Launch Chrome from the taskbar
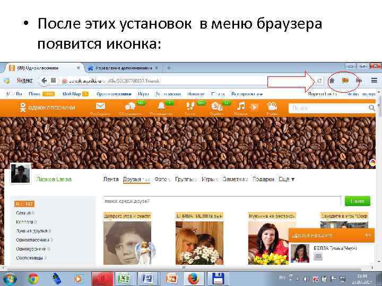Image resolution: width=382 pixels, height=286 pixels. pyautogui.click(x=33, y=279)
